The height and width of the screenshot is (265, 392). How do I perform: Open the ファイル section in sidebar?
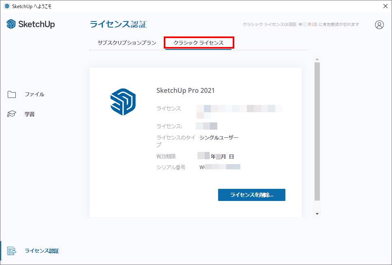pyautogui.click(x=34, y=94)
